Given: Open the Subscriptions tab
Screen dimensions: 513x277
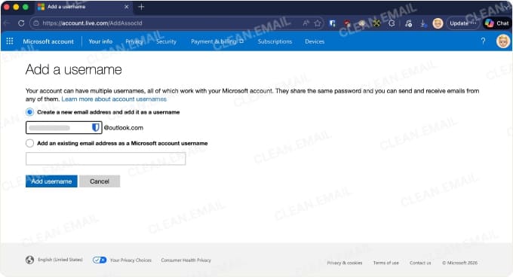Looking at the screenshot, I should tap(275, 41).
